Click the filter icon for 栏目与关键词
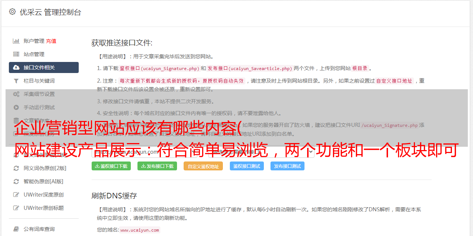The height and width of the screenshot is (236, 473). click(16, 81)
